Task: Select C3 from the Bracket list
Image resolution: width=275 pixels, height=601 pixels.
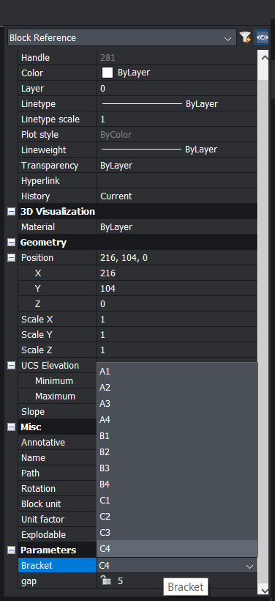Action: tap(177, 532)
